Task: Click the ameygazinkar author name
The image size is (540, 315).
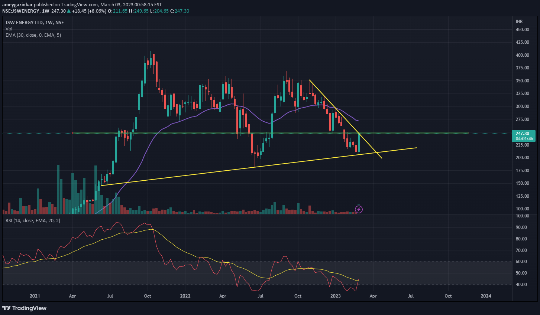Action: (x=17, y=5)
